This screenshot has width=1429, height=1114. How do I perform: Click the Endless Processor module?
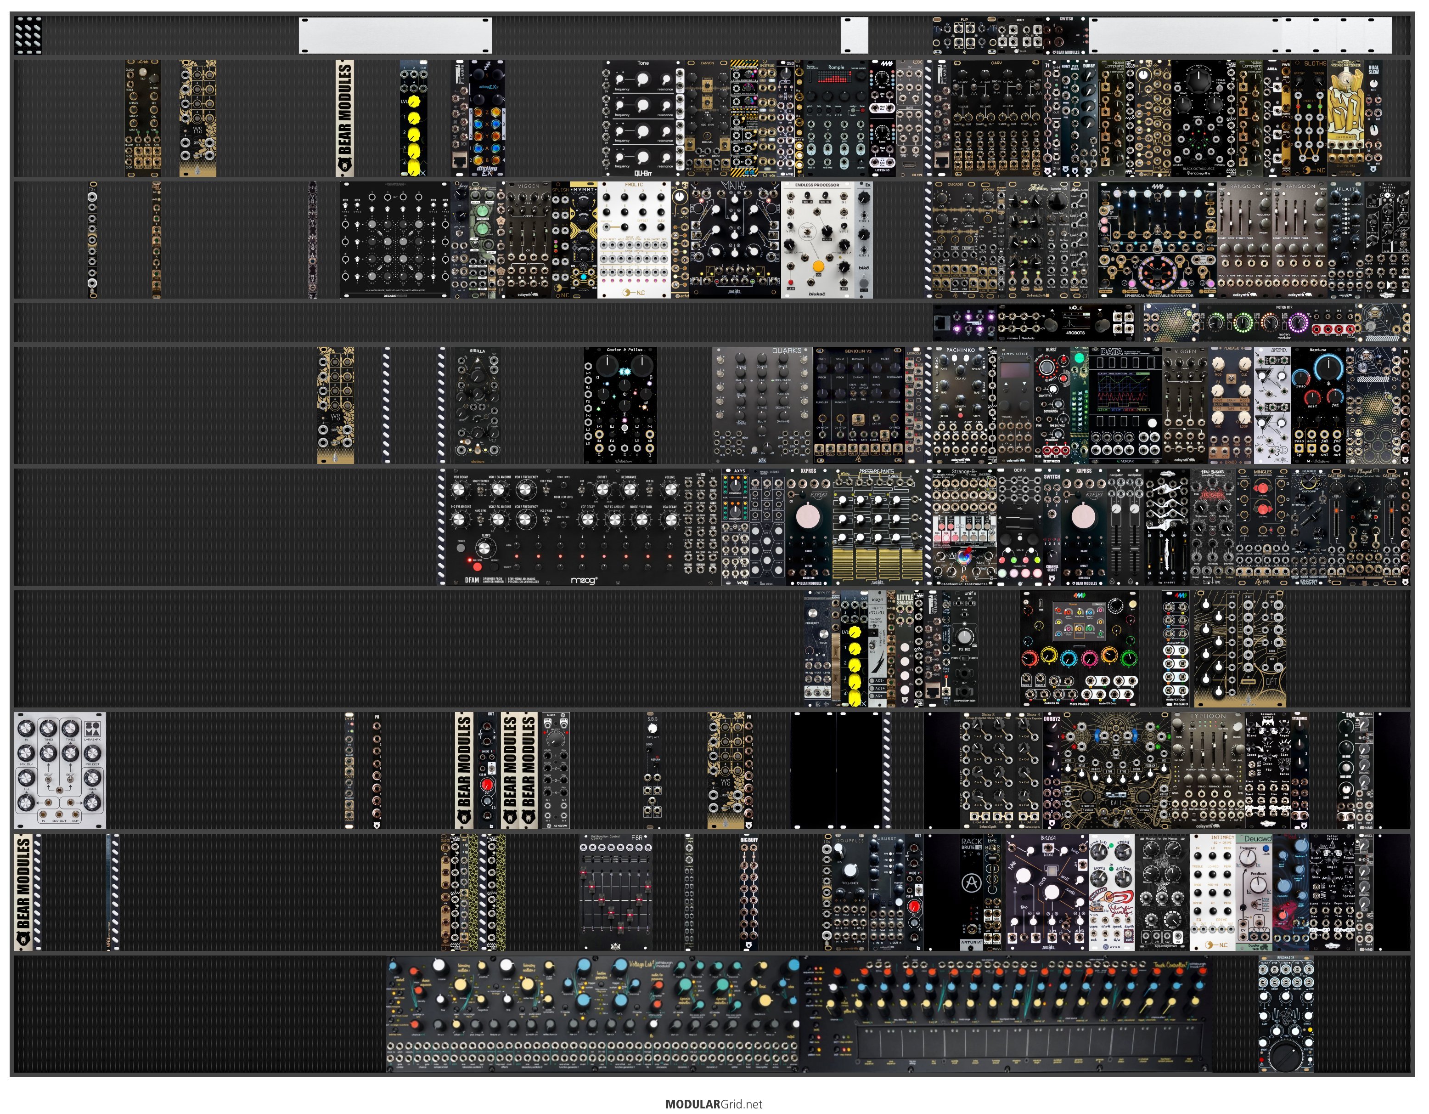coord(818,239)
